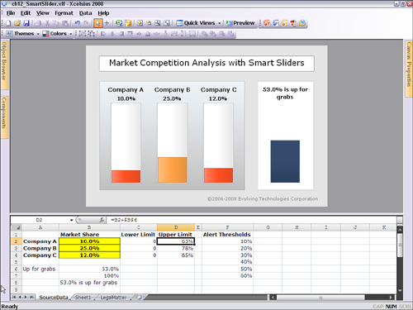This screenshot has width=413, height=310.
Task: Select the Company B slider bar
Action: click(173, 143)
